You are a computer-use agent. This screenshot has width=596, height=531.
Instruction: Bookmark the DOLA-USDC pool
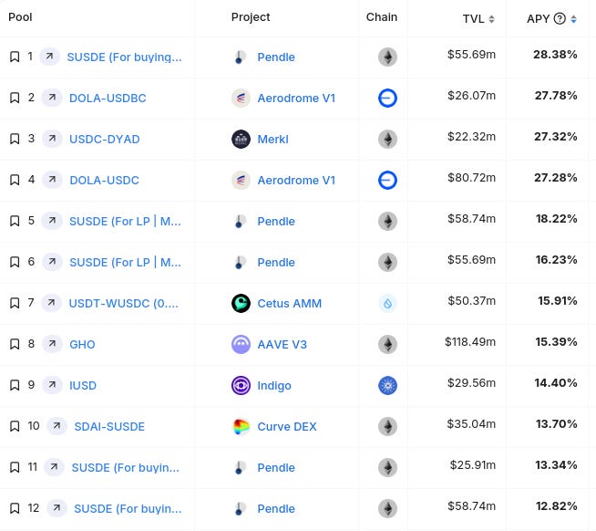(x=15, y=180)
